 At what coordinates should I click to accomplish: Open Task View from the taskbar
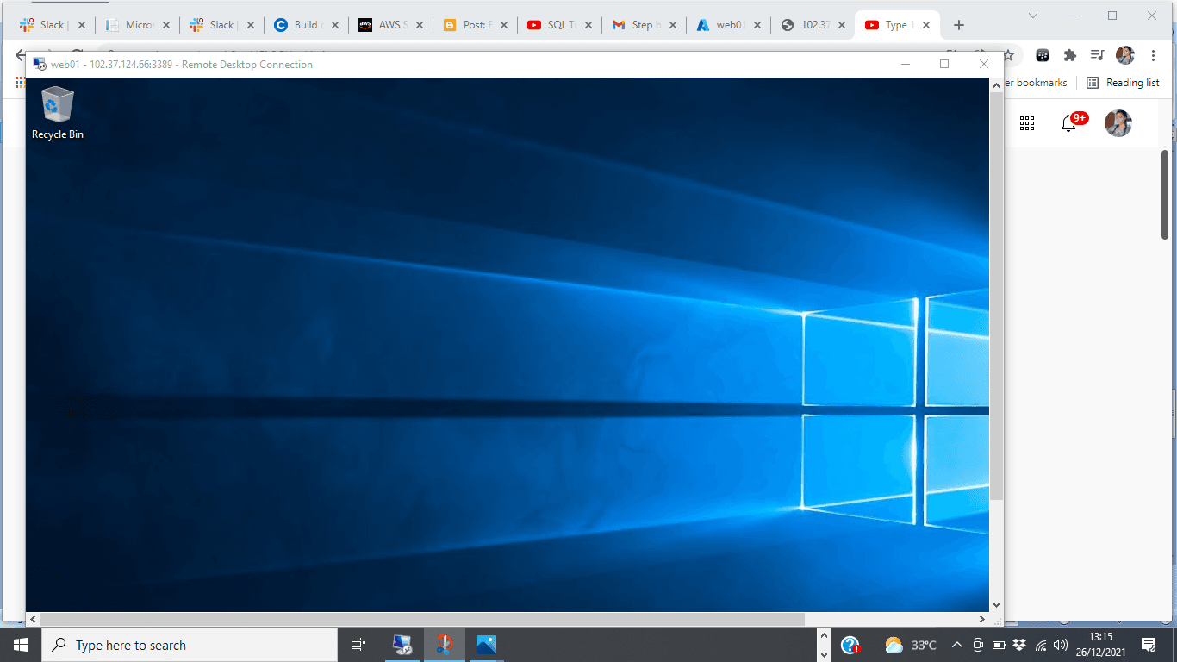358,645
